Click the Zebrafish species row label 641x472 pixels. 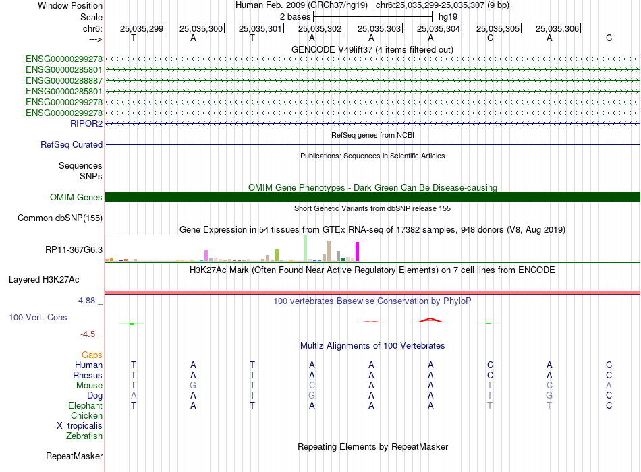coord(84,436)
